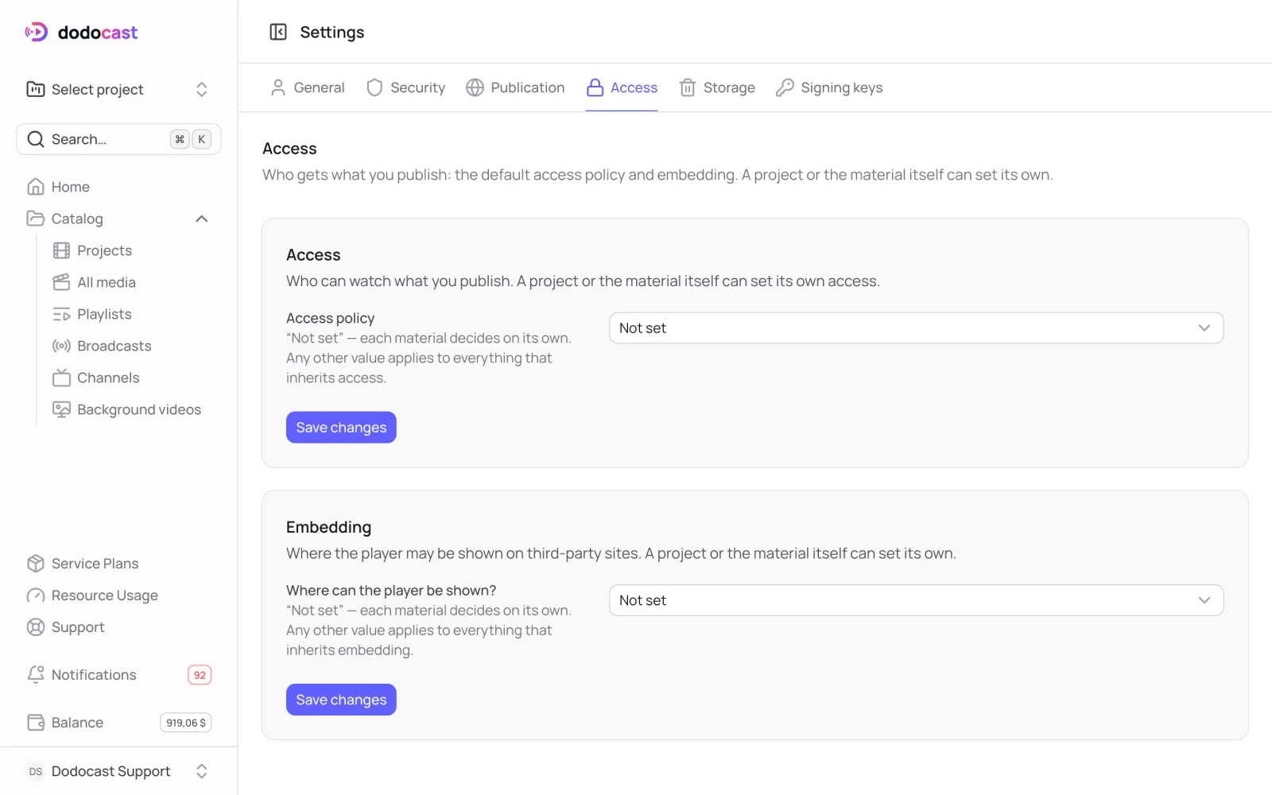This screenshot has height=795, width=1272.
Task: Collapse sidebar using the panel icon
Action: pyautogui.click(x=278, y=32)
